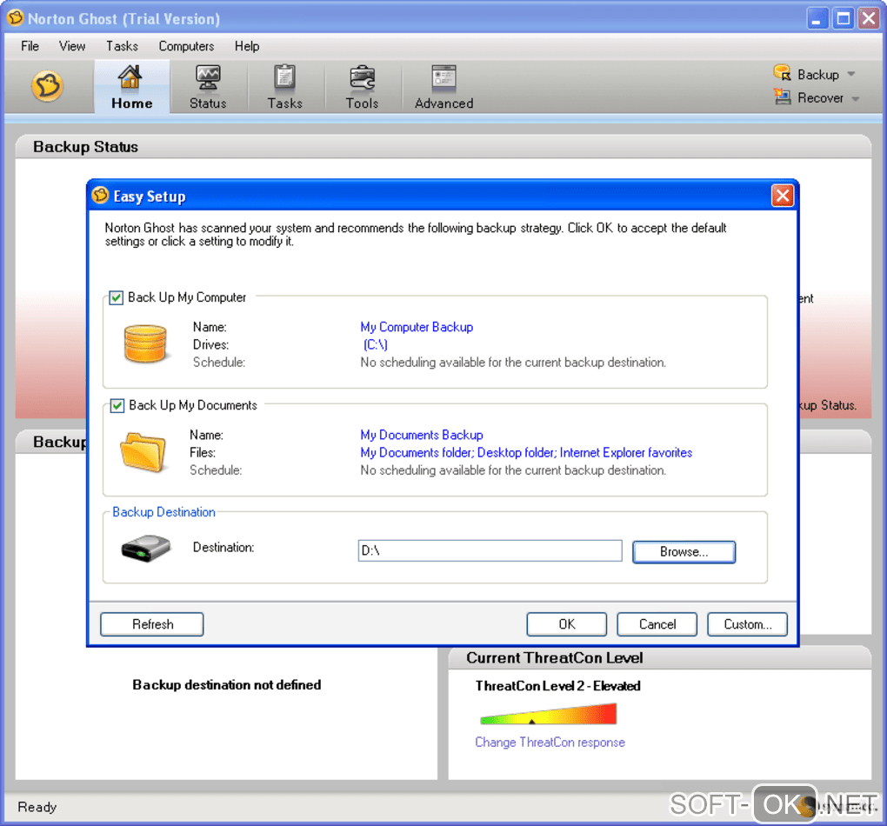This screenshot has width=887, height=826.
Task: Click the black hard drive destination icon
Action: [146, 549]
